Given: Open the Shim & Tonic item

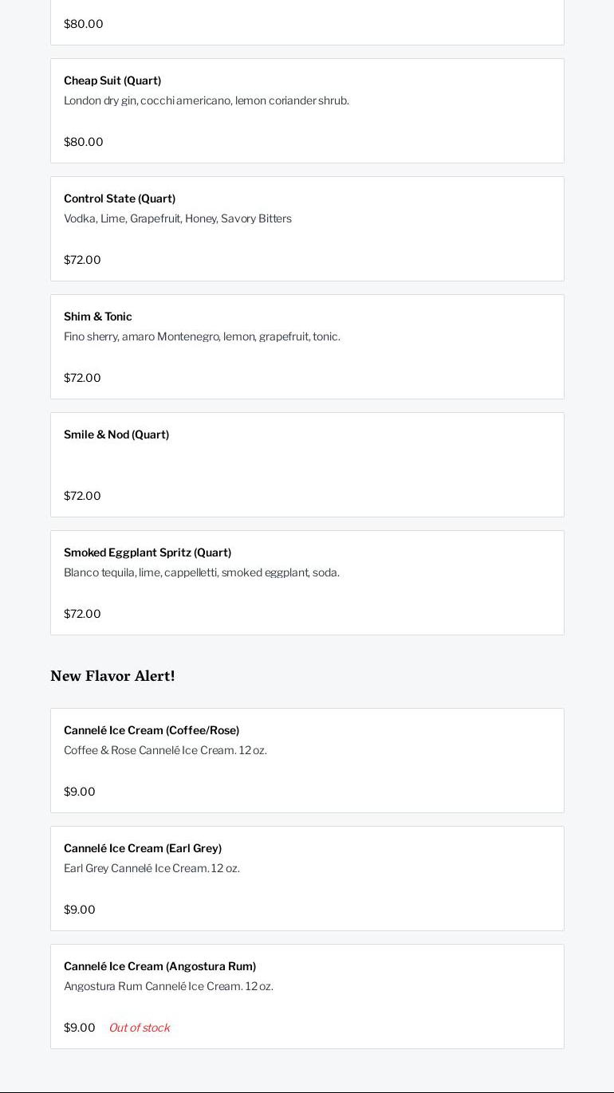Looking at the screenshot, I should (98, 316).
